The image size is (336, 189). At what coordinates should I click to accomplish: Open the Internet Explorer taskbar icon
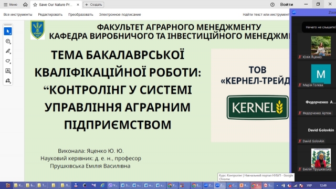click(102, 185)
